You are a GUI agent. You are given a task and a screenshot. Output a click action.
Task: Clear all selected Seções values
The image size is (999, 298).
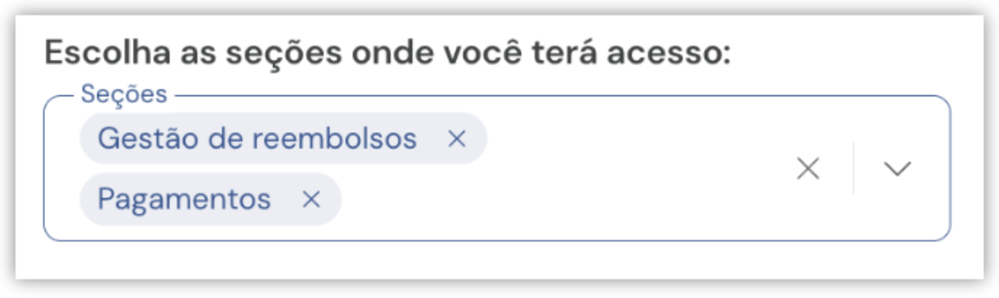click(x=808, y=169)
